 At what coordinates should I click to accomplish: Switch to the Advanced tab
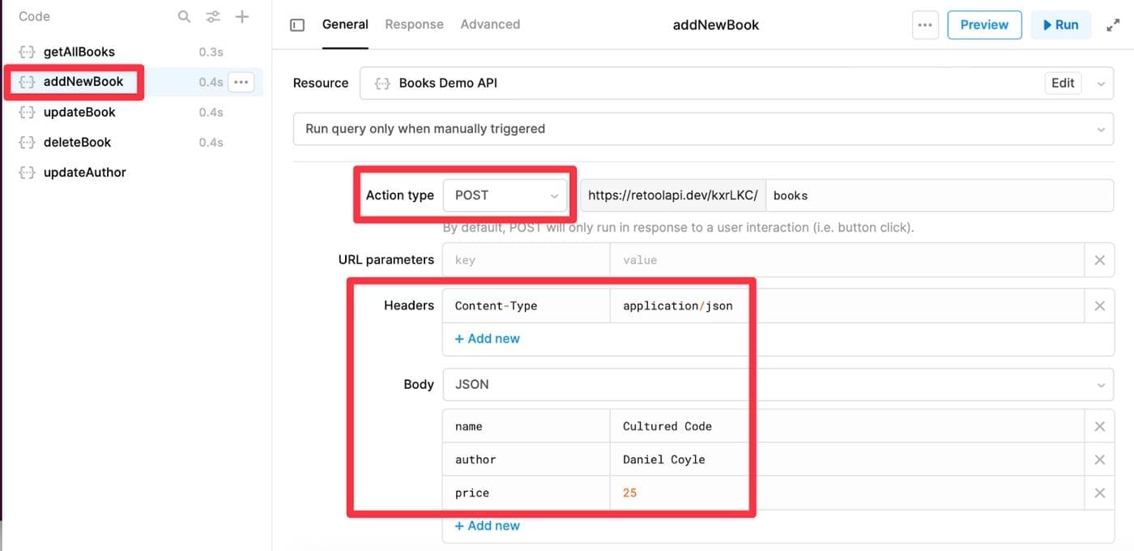tap(490, 24)
